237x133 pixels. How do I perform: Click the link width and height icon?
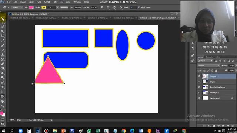(x=84, y=7)
